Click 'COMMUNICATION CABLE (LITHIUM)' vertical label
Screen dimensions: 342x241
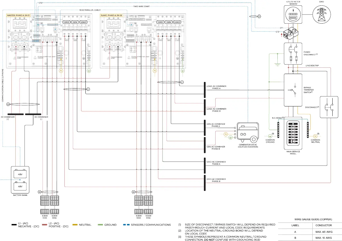[3, 85]
